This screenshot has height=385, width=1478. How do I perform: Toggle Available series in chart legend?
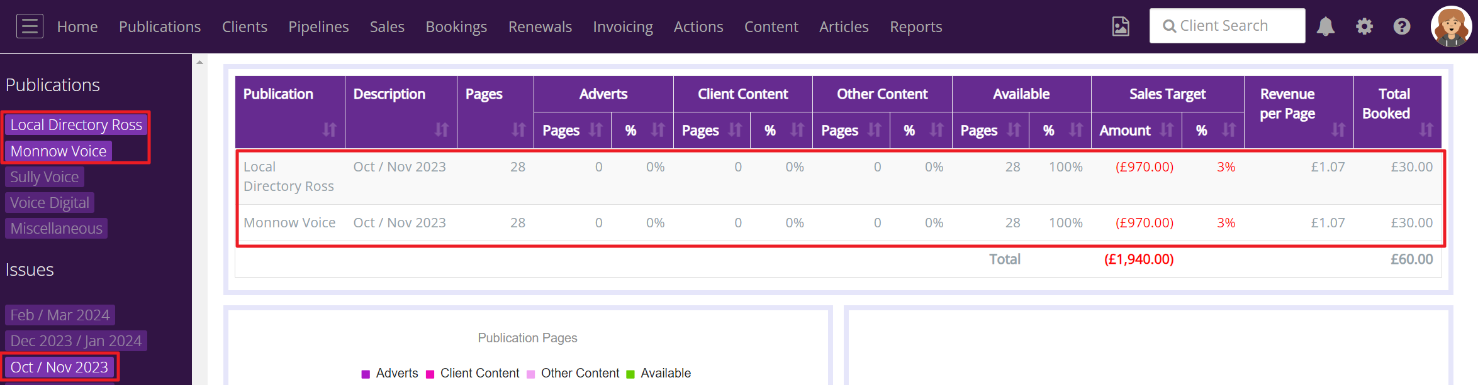pyautogui.click(x=659, y=373)
